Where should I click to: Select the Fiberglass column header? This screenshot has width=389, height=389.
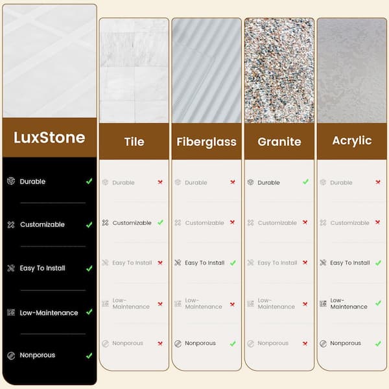(x=207, y=142)
